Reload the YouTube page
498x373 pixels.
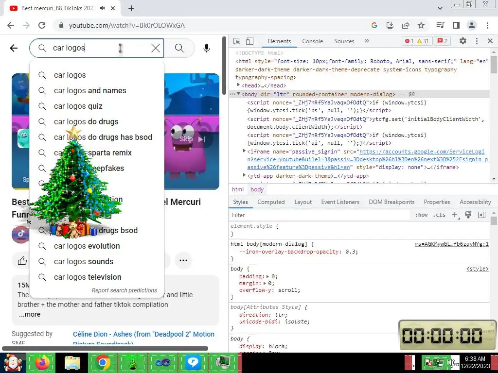click(42, 25)
